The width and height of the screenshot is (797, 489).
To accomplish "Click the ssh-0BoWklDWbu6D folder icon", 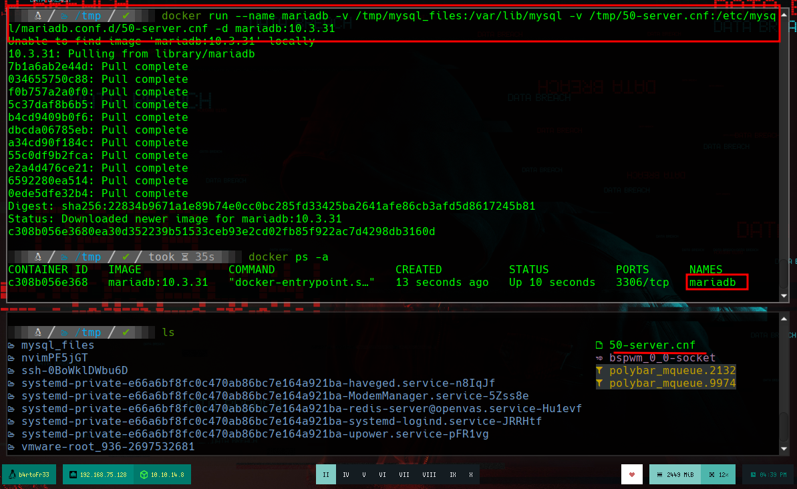I will point(11,371).
